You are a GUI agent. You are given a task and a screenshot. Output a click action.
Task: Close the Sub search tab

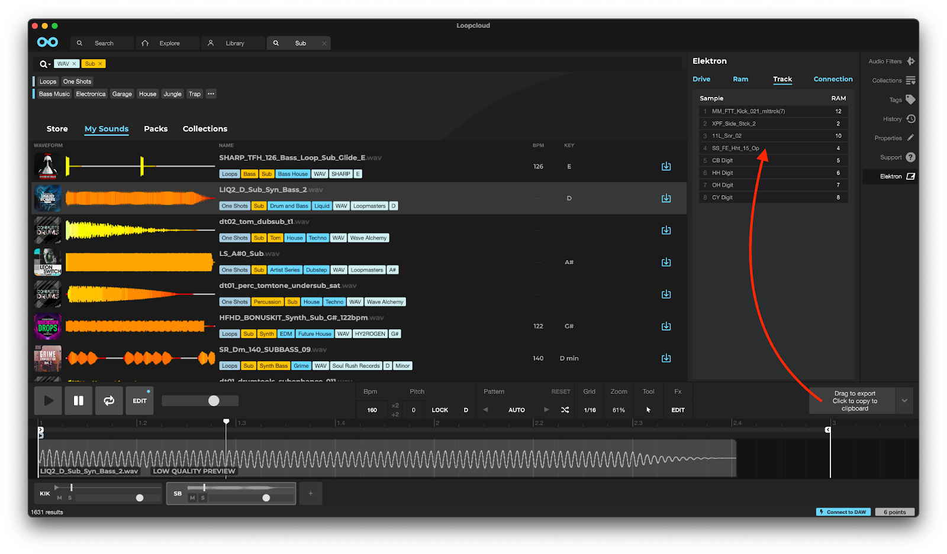[324, 43]
